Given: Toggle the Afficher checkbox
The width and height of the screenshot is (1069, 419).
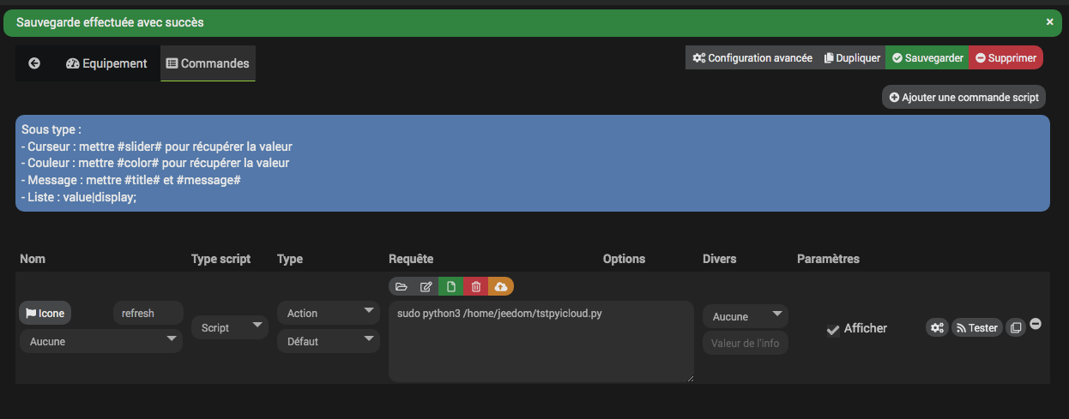Looking at the screenshot, I should [x=832, y=329].
